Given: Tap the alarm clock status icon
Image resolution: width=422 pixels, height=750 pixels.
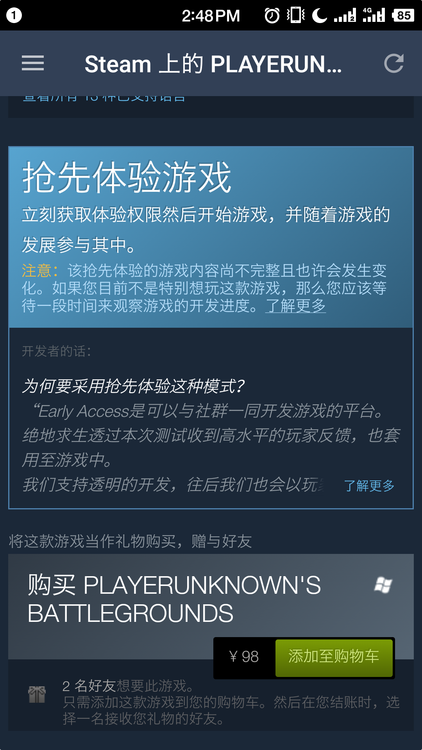Looking at the screenshot, I should (x=272, y=16).
